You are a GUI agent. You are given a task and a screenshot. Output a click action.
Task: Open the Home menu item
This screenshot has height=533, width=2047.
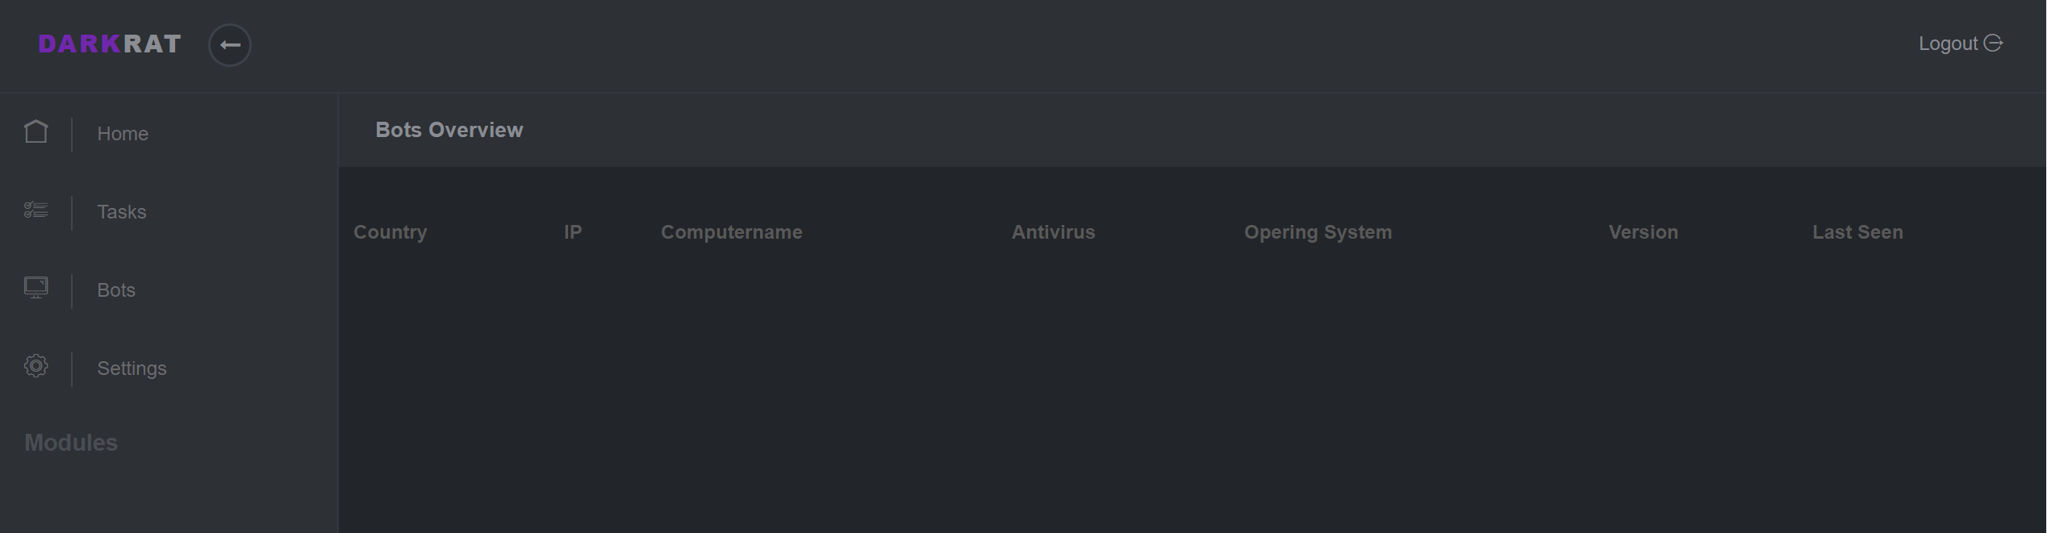coord(123,134)
